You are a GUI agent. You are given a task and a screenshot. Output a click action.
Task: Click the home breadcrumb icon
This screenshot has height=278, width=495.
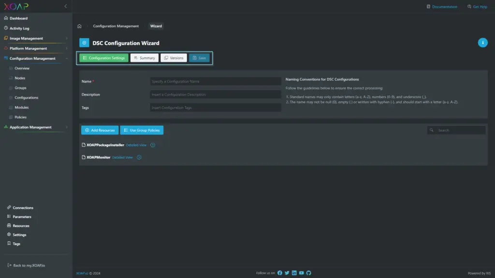click(79, 26)
